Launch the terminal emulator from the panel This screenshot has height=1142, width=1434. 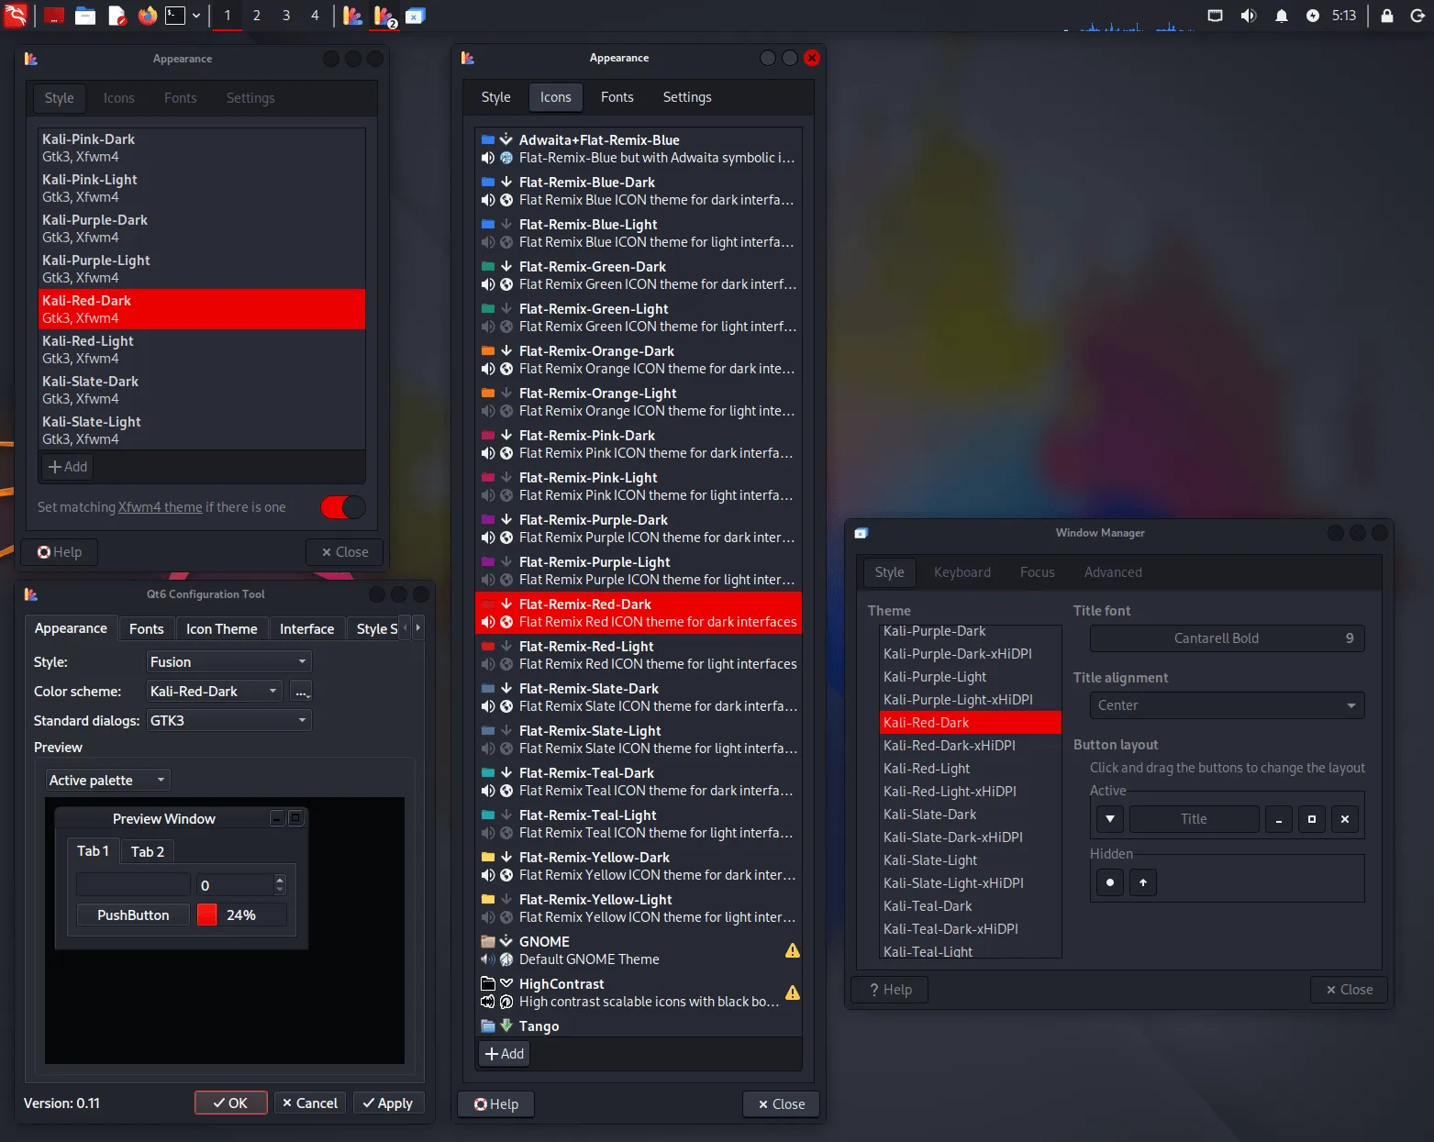[x=174, y=16]
